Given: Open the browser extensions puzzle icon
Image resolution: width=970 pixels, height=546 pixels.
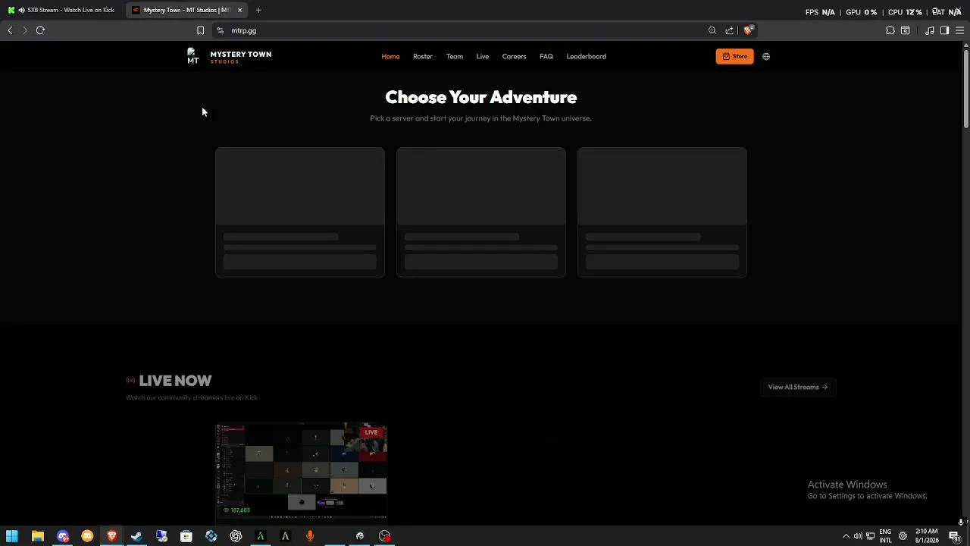Looking at the screenshot, I should coord(890,30).
